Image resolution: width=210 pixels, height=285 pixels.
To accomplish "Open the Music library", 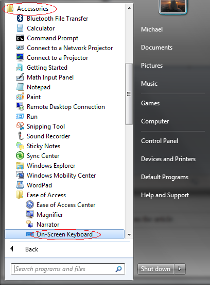I will pos(149,84).
